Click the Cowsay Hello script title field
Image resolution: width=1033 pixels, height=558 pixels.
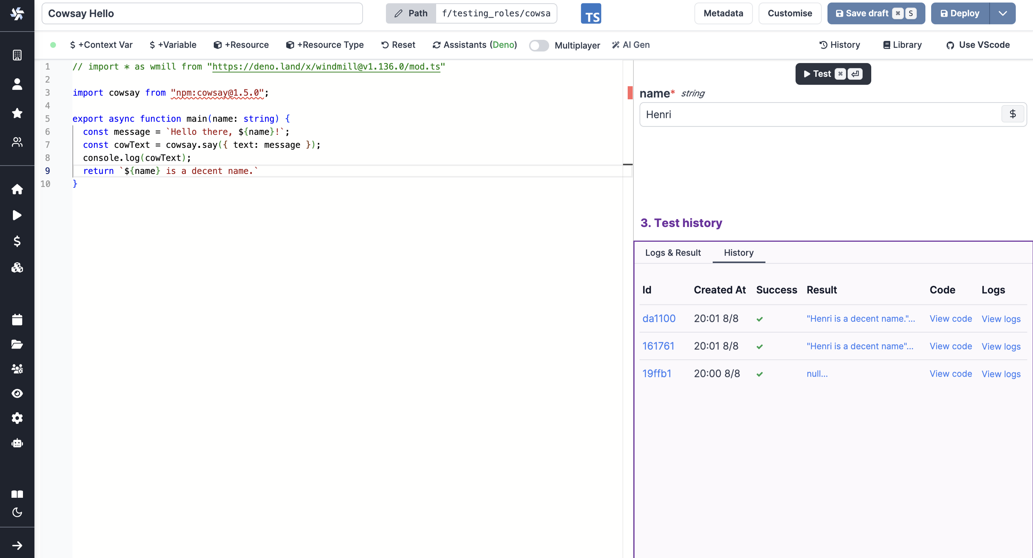click(x=202, y=14)
